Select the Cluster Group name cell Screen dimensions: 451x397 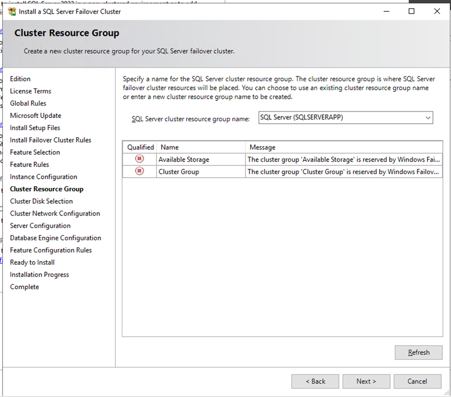201,172
